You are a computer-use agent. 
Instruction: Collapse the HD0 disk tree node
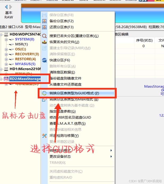[1, 34]
